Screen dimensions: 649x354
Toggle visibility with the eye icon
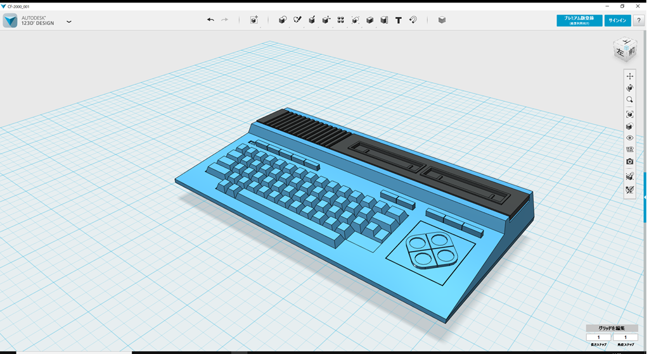tap(629, 138)
